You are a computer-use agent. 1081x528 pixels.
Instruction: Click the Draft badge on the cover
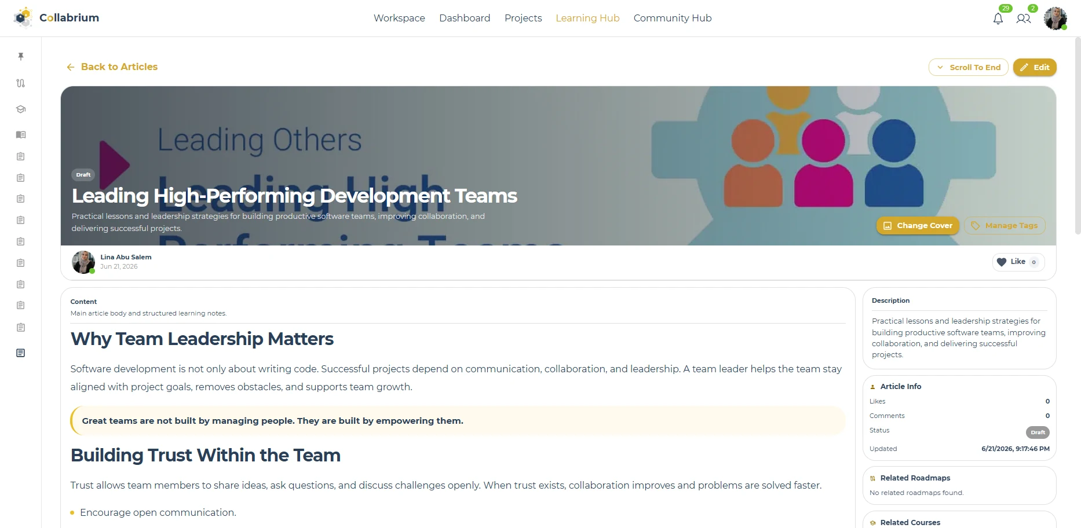coord(83,174)
